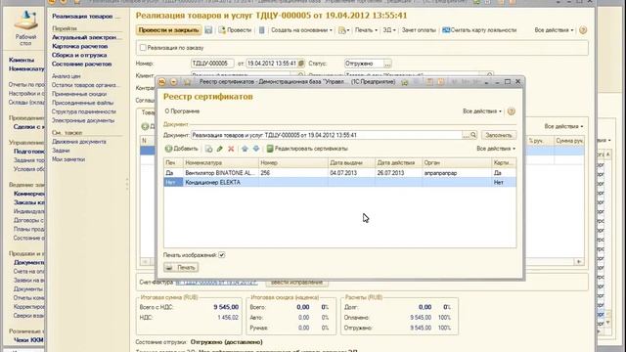
Task: Click the green Добавить plus icon
Action: [168, 149]
